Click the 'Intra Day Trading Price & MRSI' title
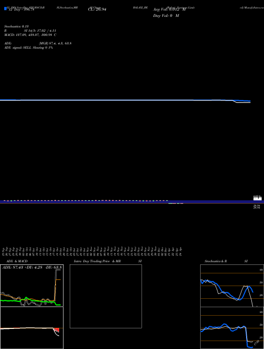Screen dimensions: 264x349 [x=108, y=261]
